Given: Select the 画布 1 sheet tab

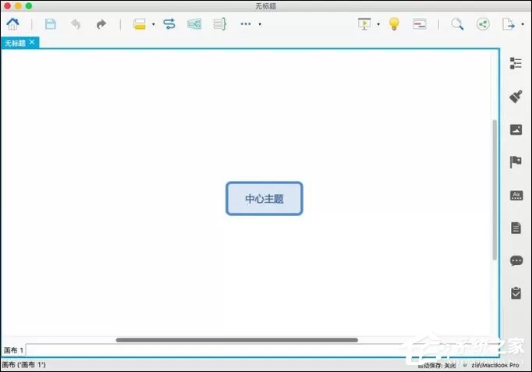Looking at the screenshot, I should (x=13, y=350).
